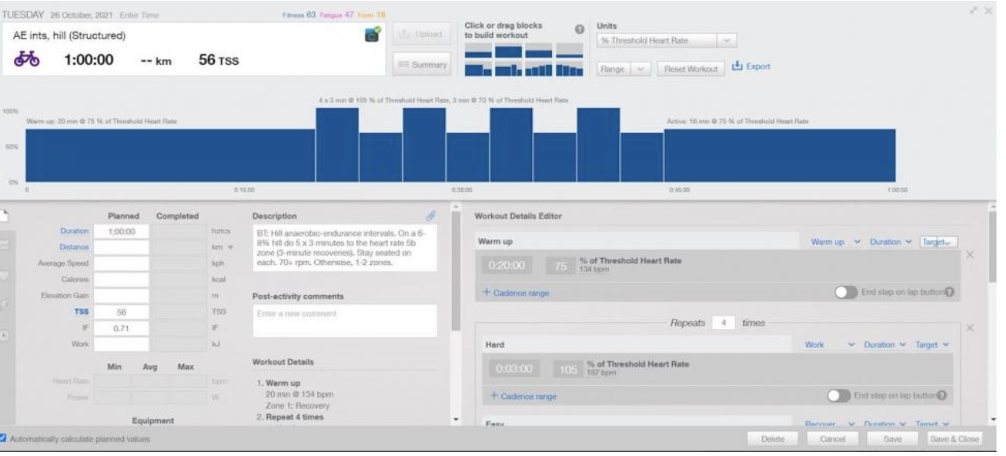Image resolution: width=1006 pixels, height=456 pixels.
Task: Select the 20 min Warm up bar in chart
Action: [x=171, y=156]
